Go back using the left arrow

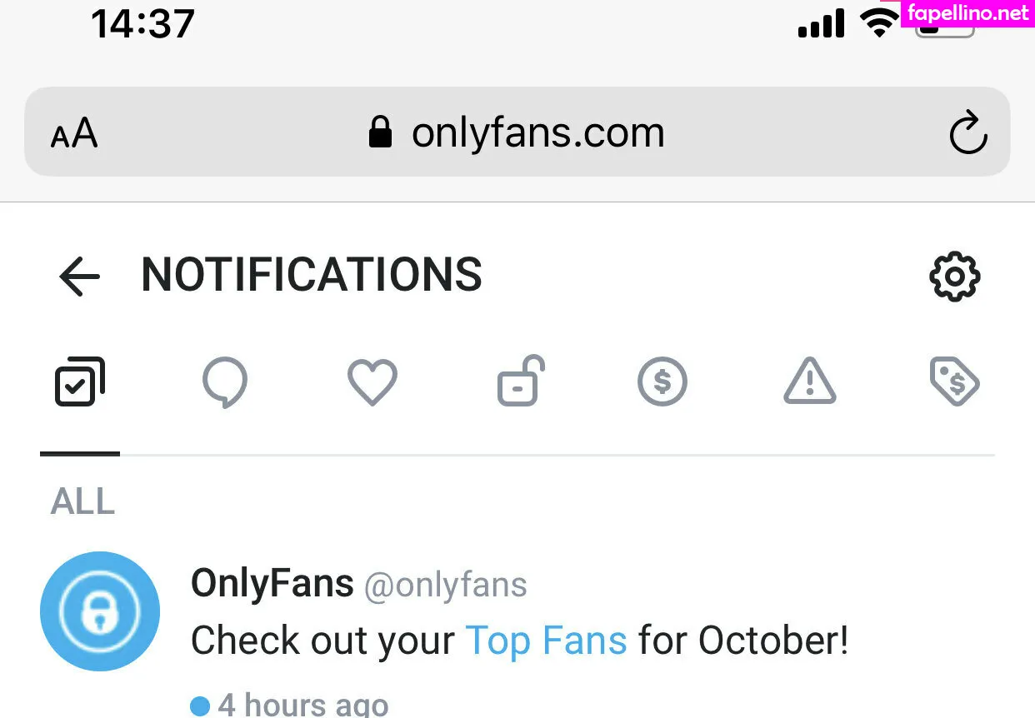79,277
